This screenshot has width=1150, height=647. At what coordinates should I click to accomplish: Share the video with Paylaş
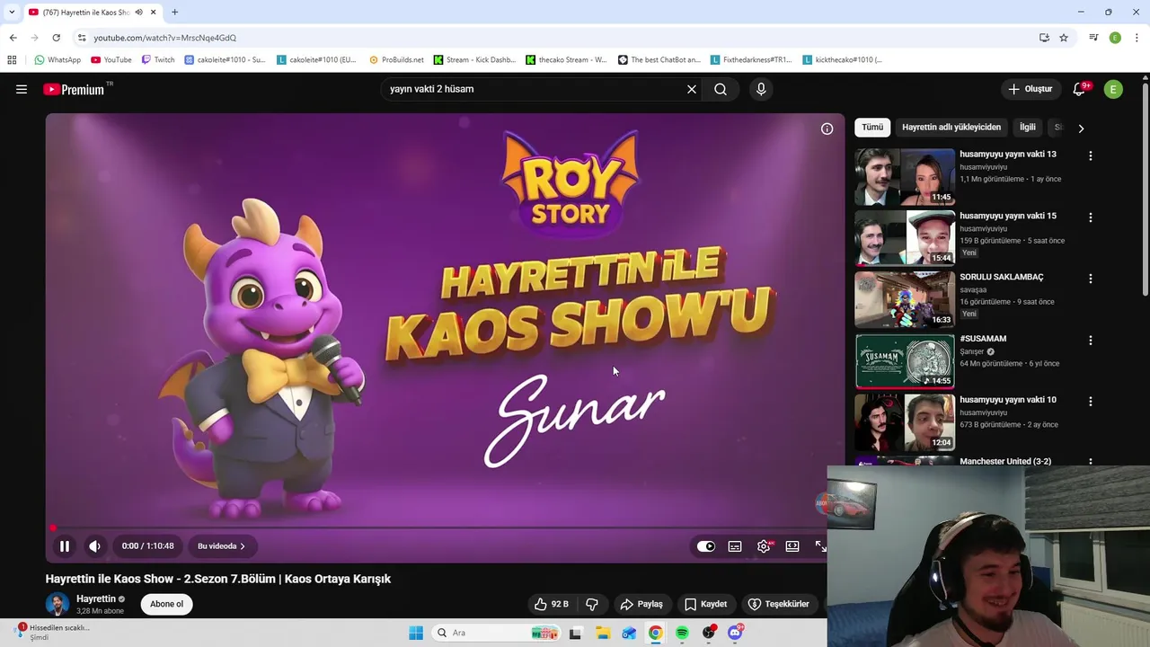tap(641, 604)
